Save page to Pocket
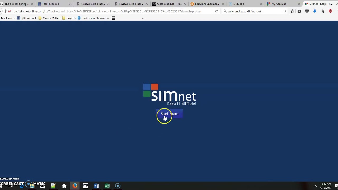 (x=307, y=11)
